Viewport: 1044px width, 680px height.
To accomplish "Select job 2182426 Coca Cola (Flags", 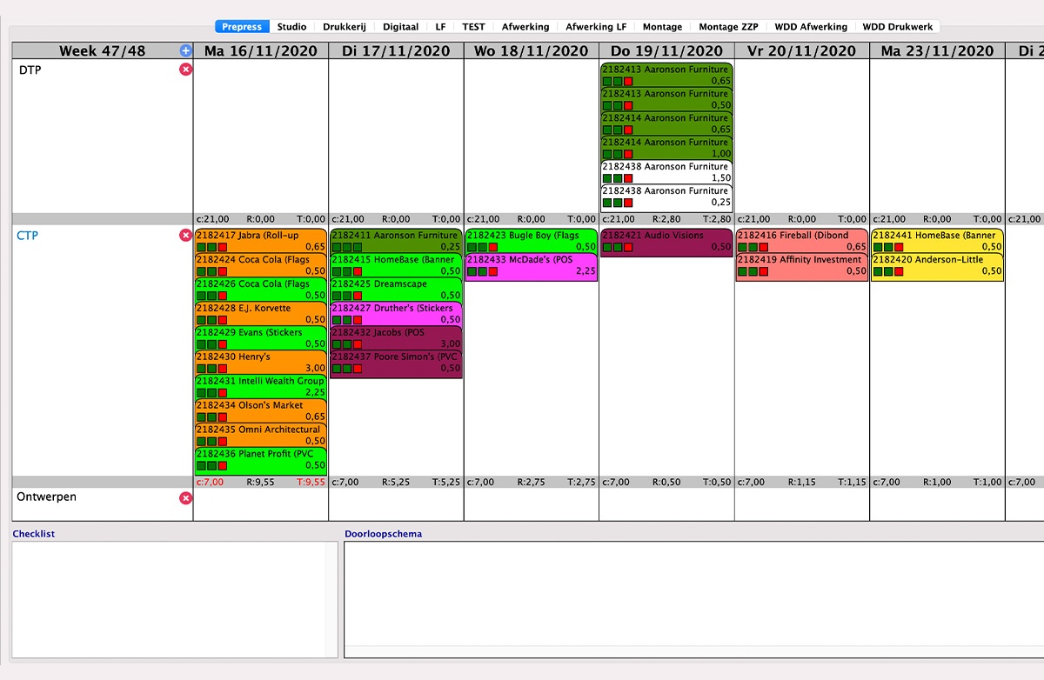I will (x=261, y=290).
